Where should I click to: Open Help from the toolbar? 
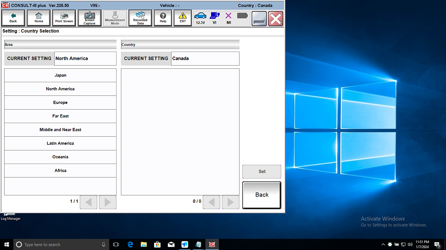[163, 18]
